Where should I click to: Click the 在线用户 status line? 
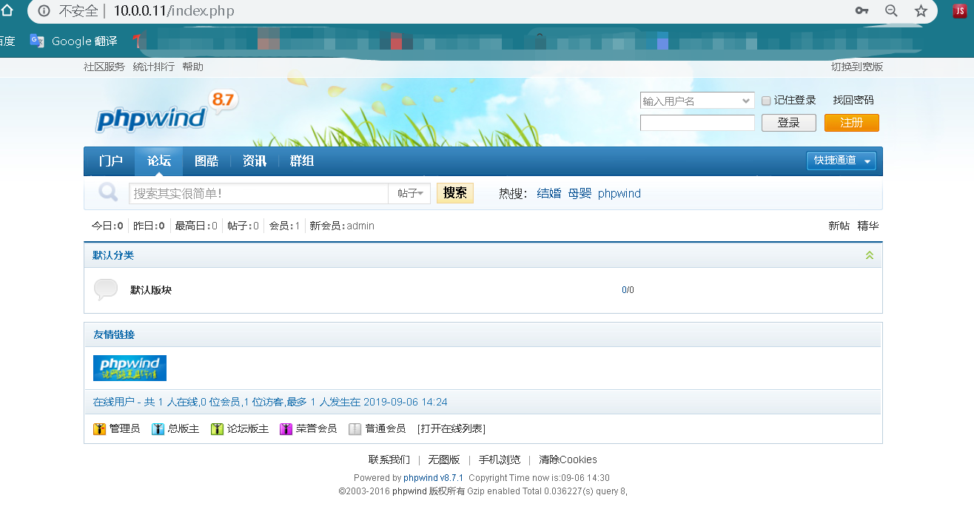[270, 402]
